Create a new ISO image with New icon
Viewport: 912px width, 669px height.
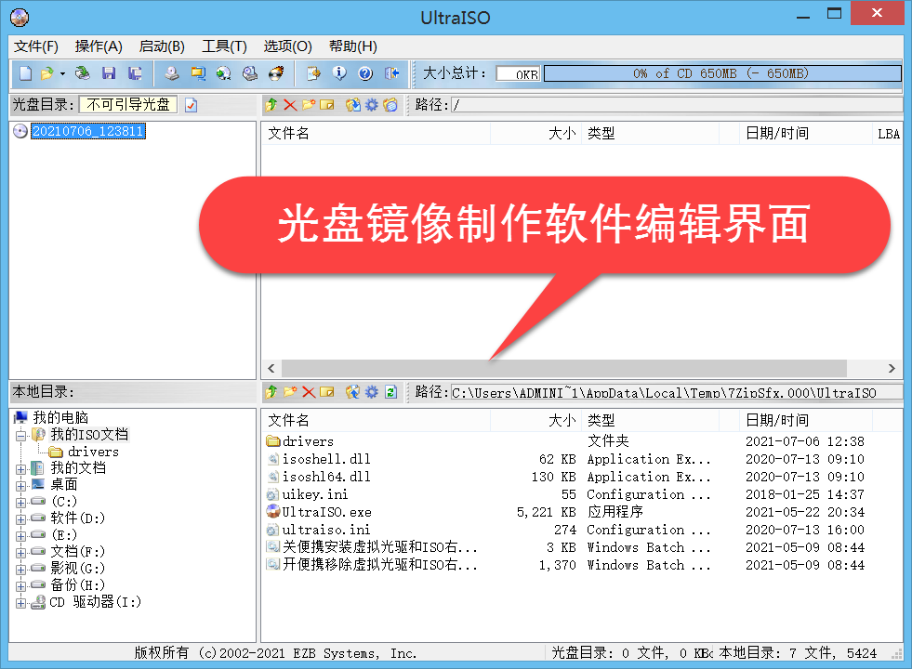tap(26, 73)
